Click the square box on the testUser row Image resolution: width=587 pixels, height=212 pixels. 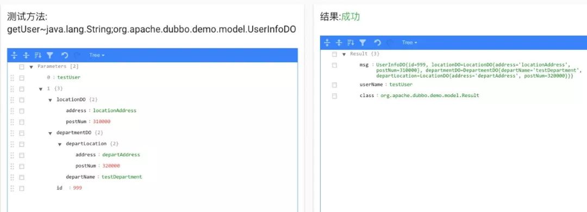[22, 78]
